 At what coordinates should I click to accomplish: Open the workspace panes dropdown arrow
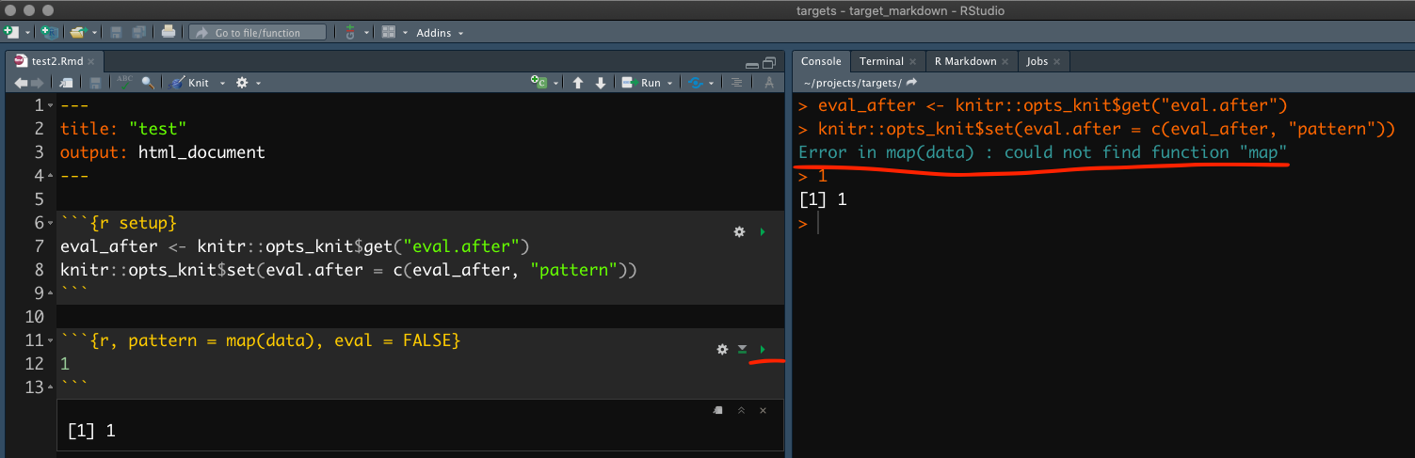point(405,33)
